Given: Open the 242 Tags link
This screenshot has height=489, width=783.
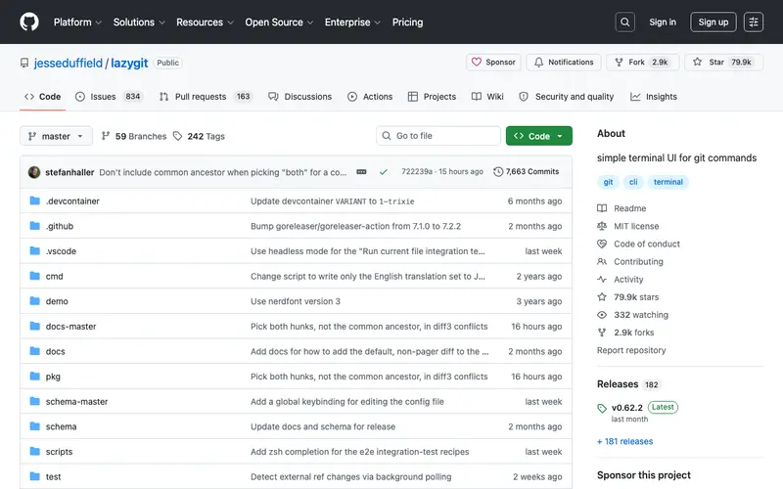Looking at the screenshot, I should click(199, 136).
